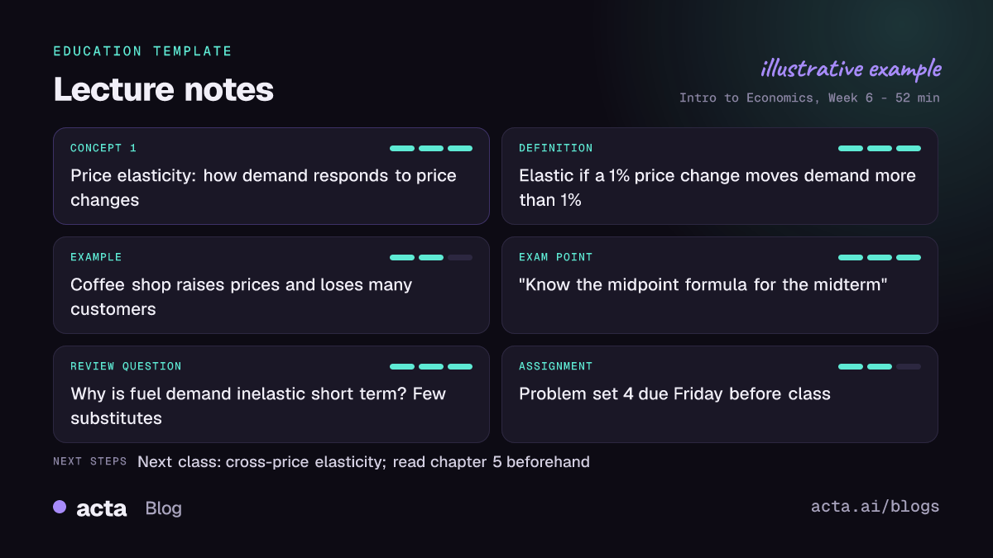Open the acta.ai/blogs link
The height and width of the screenshot is (558, 993).
point(875,507)
